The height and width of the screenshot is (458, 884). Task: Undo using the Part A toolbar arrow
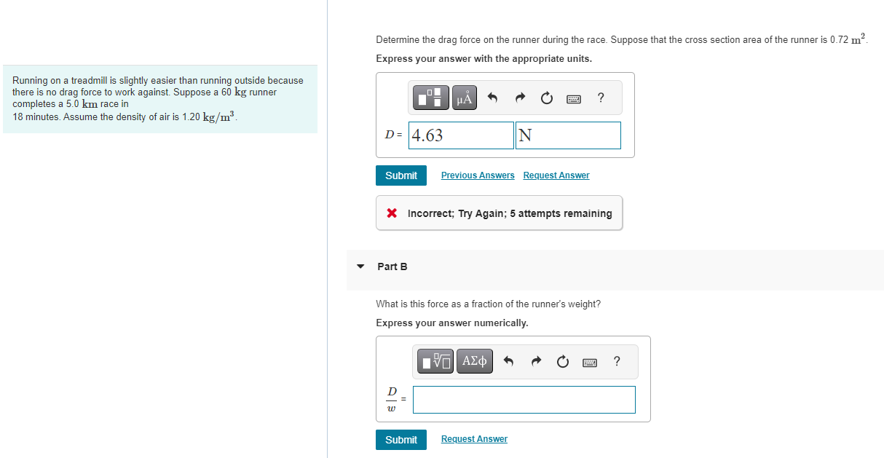492,98
